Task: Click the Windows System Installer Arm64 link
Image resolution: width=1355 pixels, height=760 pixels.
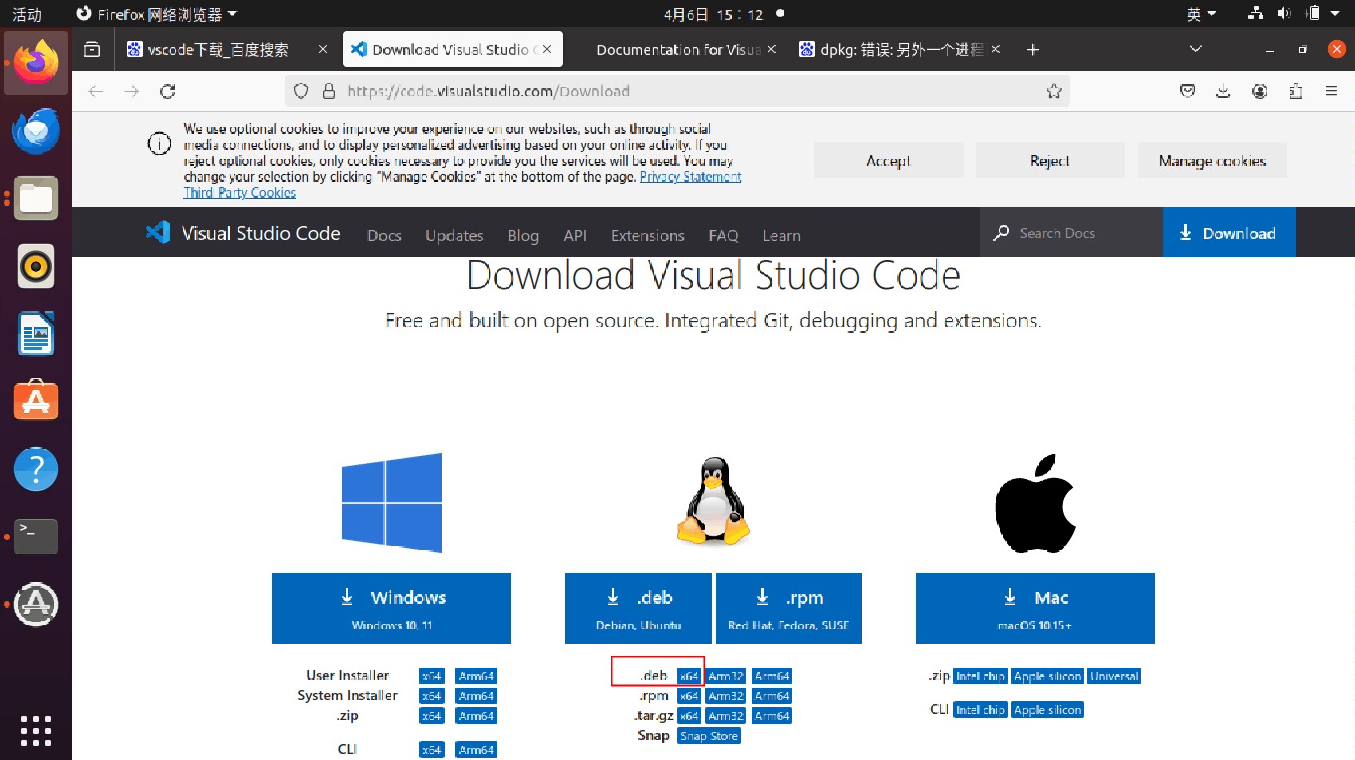Action: click(x=476, y=696)
